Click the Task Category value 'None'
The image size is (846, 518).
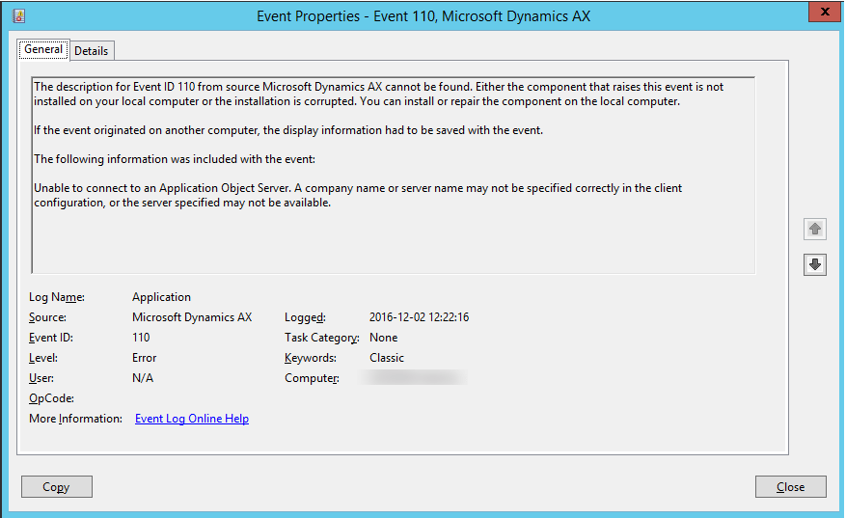click(x=384, y=338)
